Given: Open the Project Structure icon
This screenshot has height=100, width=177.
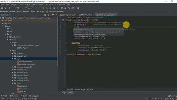Looking at the screenshot, I should (73, 8).
